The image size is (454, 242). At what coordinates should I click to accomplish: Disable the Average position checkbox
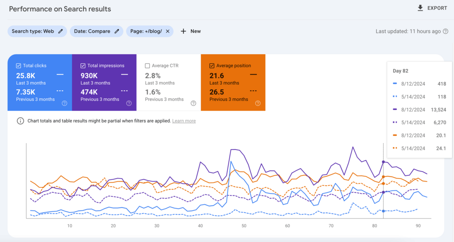[x=212, y=66]
